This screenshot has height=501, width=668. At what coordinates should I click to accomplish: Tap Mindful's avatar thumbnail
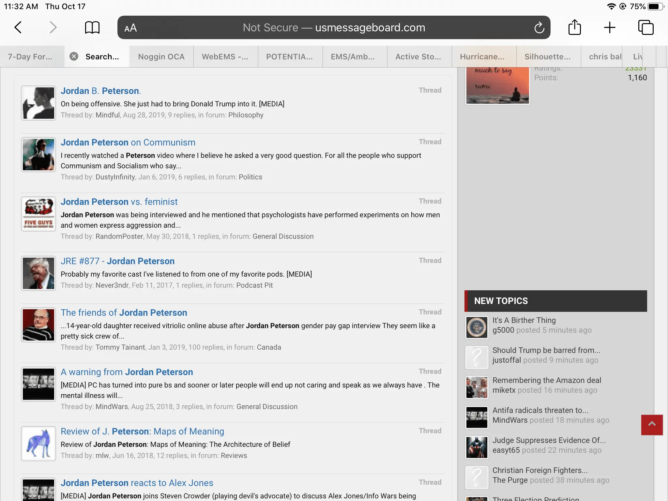38,103
